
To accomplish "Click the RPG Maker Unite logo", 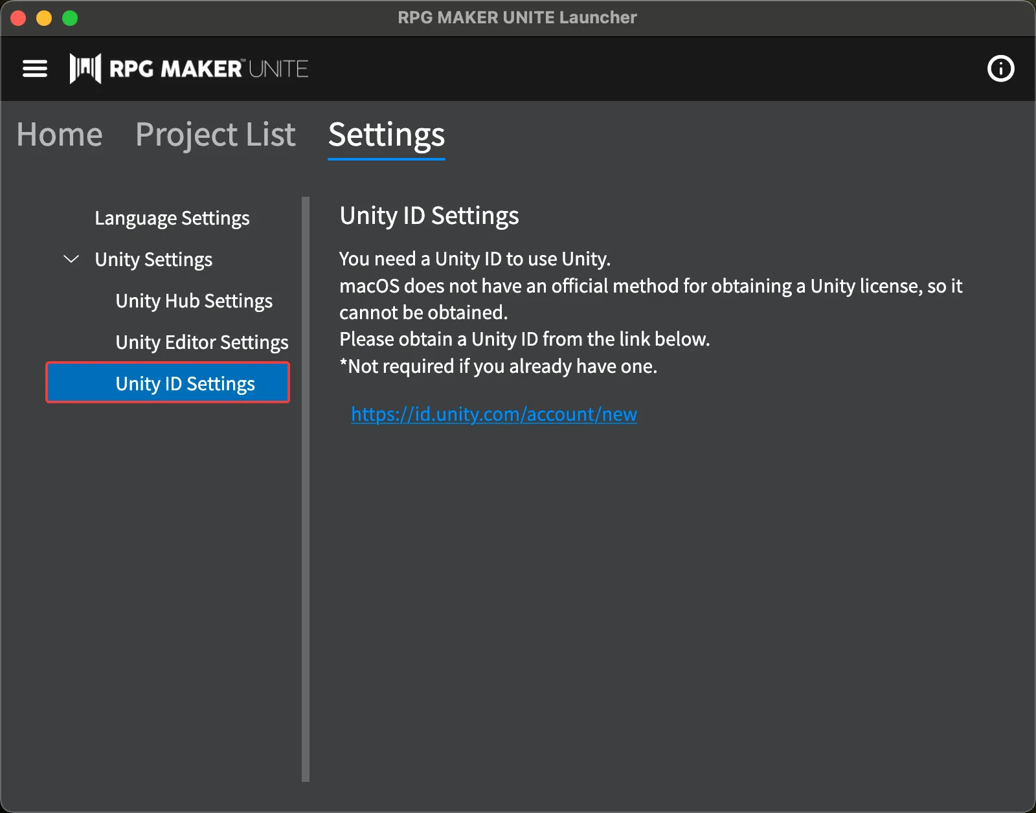I will click(189, 69).
